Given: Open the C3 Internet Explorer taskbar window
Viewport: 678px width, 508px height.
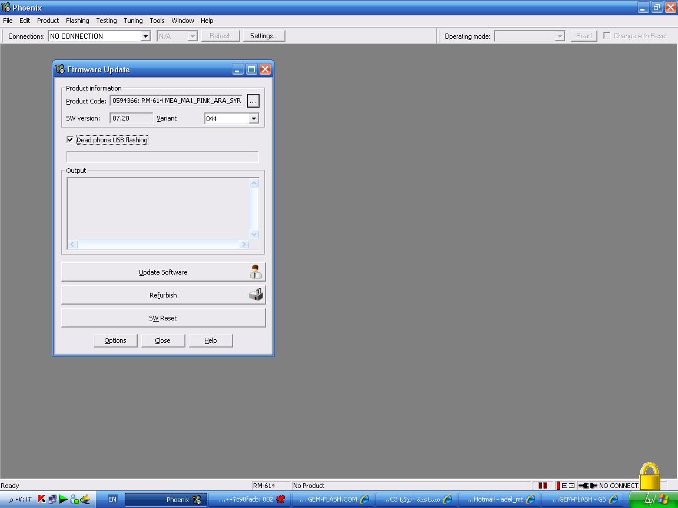Looking at the screenshot, I should (417, 499).
